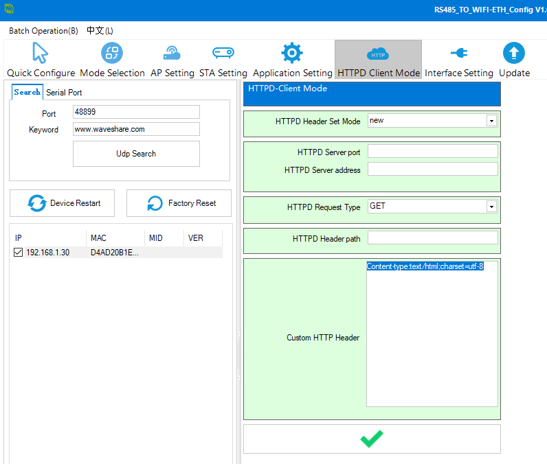The width and height of the screenshot is (547, 464).
Task: Expand HTTPD Request Type dropdown
Action: [x=491, y=207]
